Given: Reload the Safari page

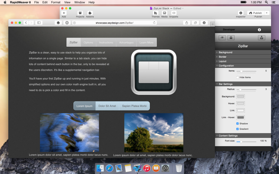Looking at the screenshot, I should click(154, 23).
